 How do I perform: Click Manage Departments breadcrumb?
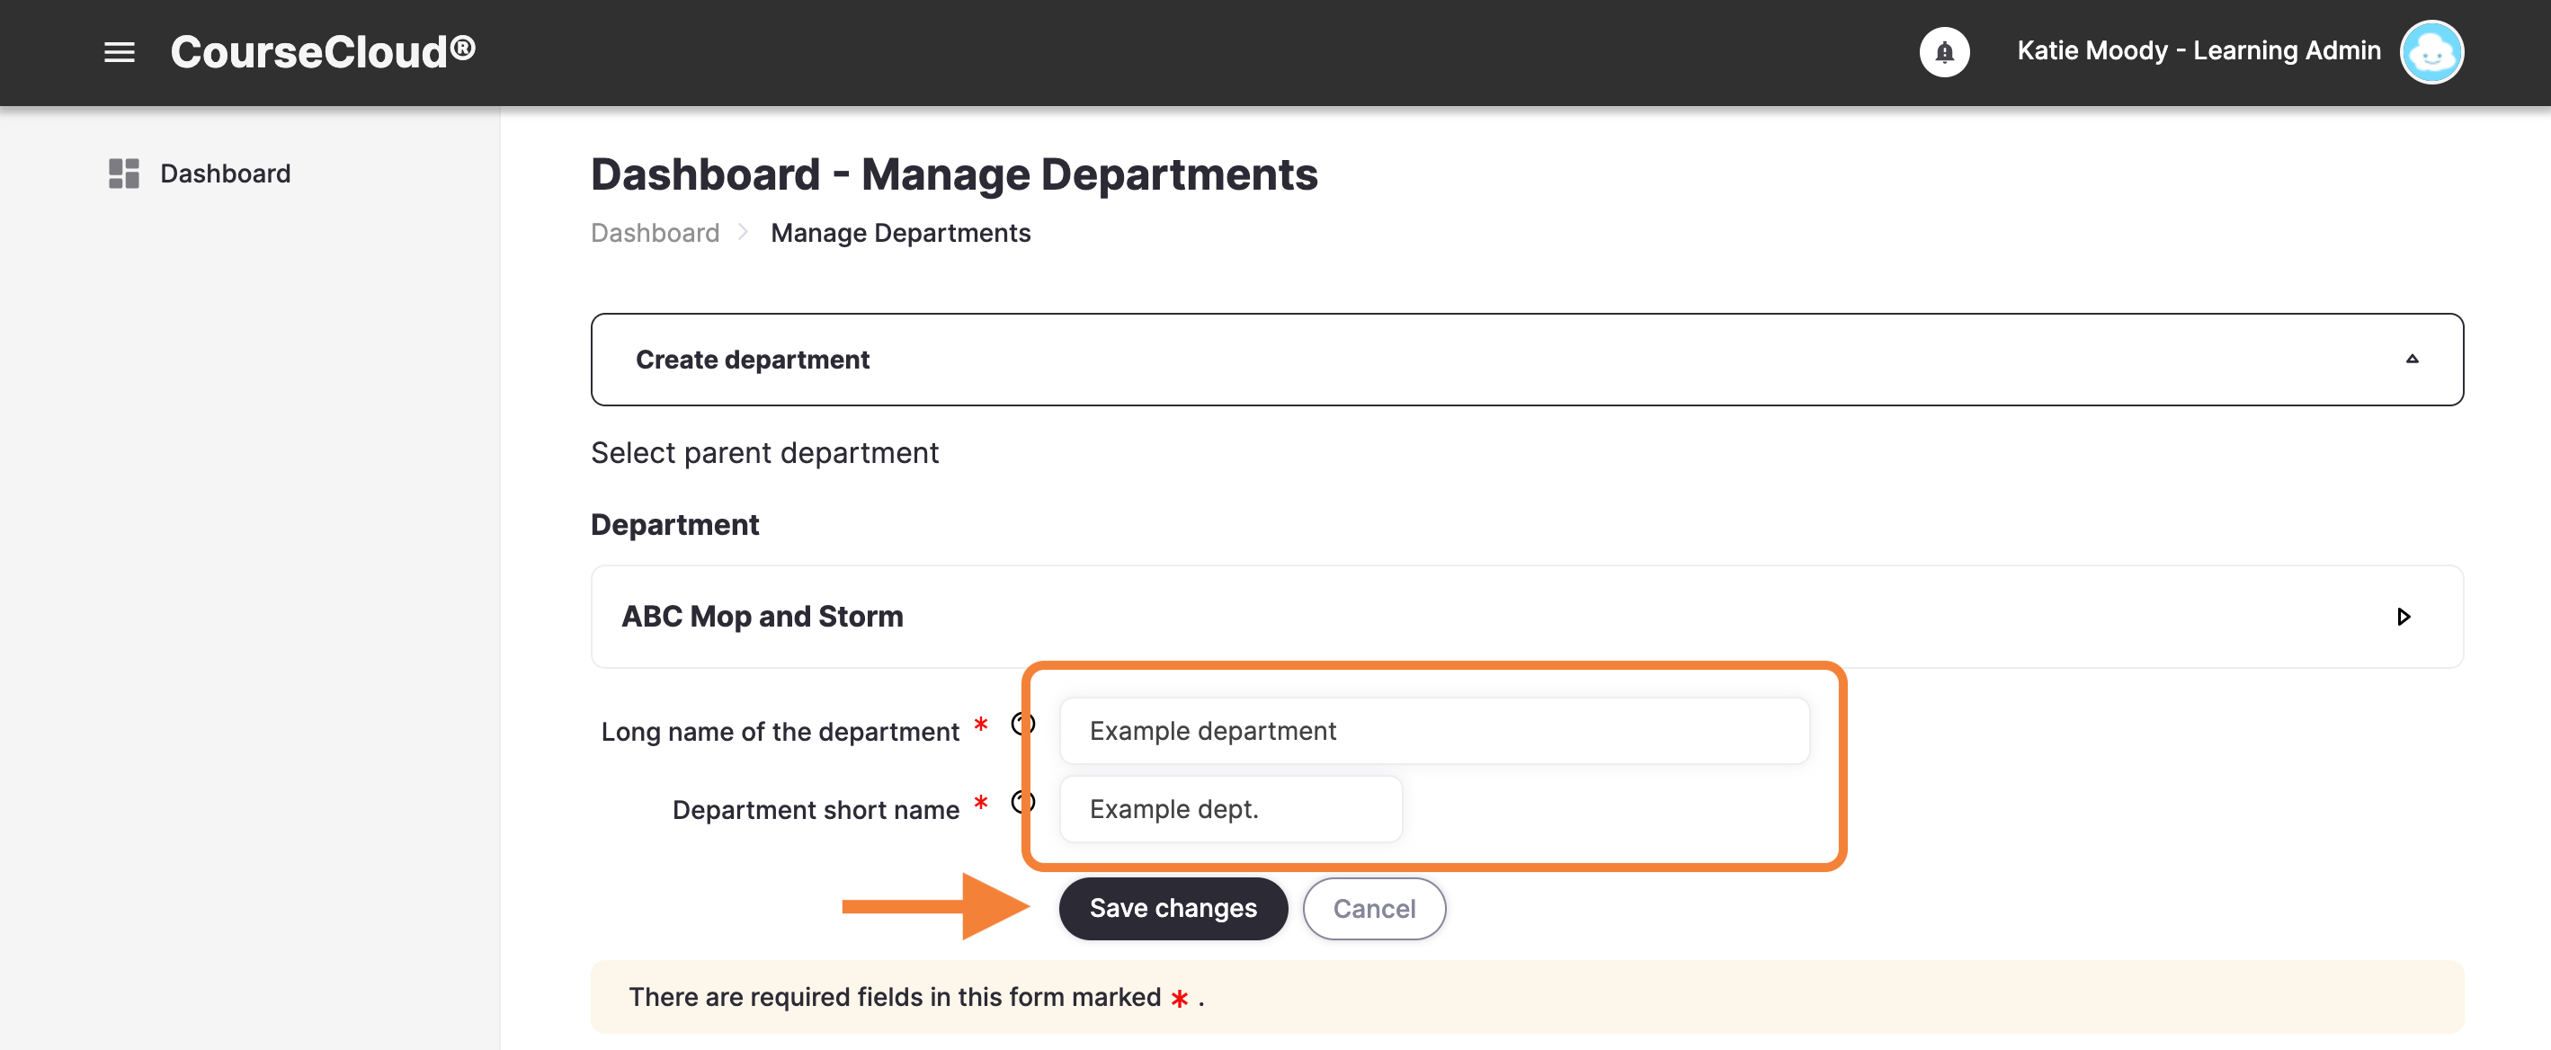point(900,233)
